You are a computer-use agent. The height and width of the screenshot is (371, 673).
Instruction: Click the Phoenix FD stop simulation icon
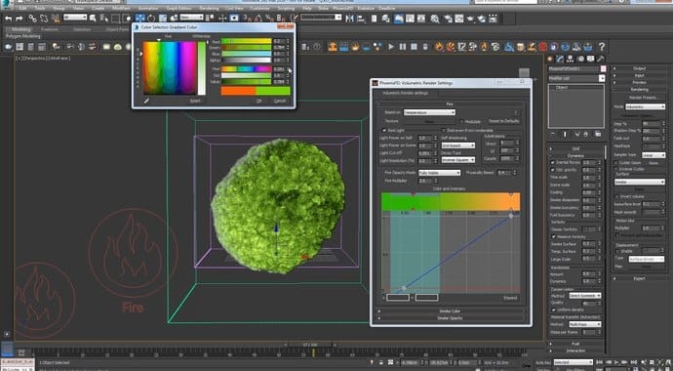(x=414, y=47)
